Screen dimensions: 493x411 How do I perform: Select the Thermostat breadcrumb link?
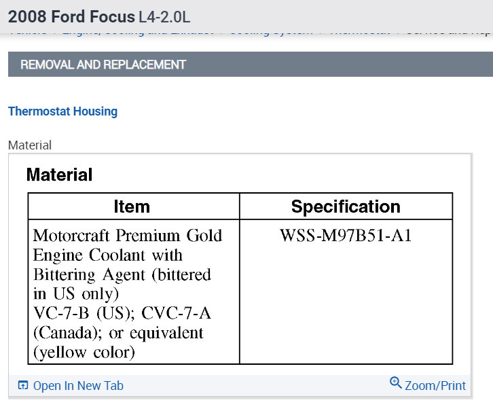click(x=359, y=32)
